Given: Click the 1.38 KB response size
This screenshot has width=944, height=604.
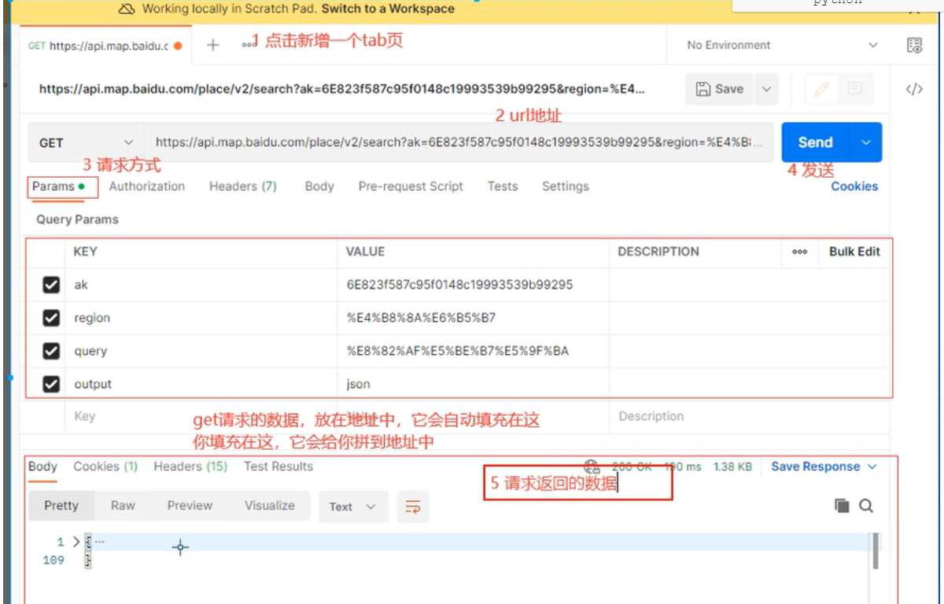Looking at the screenshot, I should tap(732, 466).
